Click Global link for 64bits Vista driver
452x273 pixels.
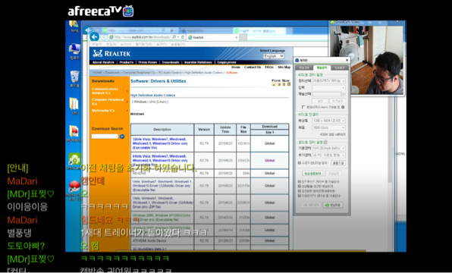tap(269, 161)
